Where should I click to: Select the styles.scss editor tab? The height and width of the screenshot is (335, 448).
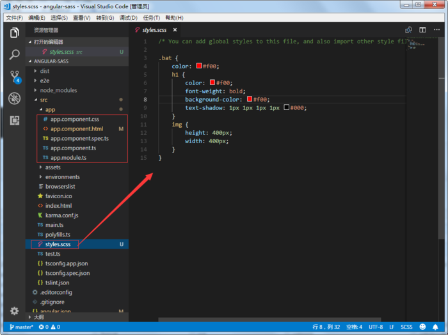[154, 29]
